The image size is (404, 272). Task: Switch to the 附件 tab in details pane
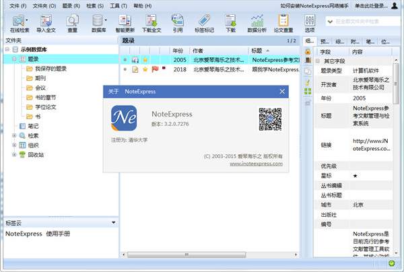(354, 41)
